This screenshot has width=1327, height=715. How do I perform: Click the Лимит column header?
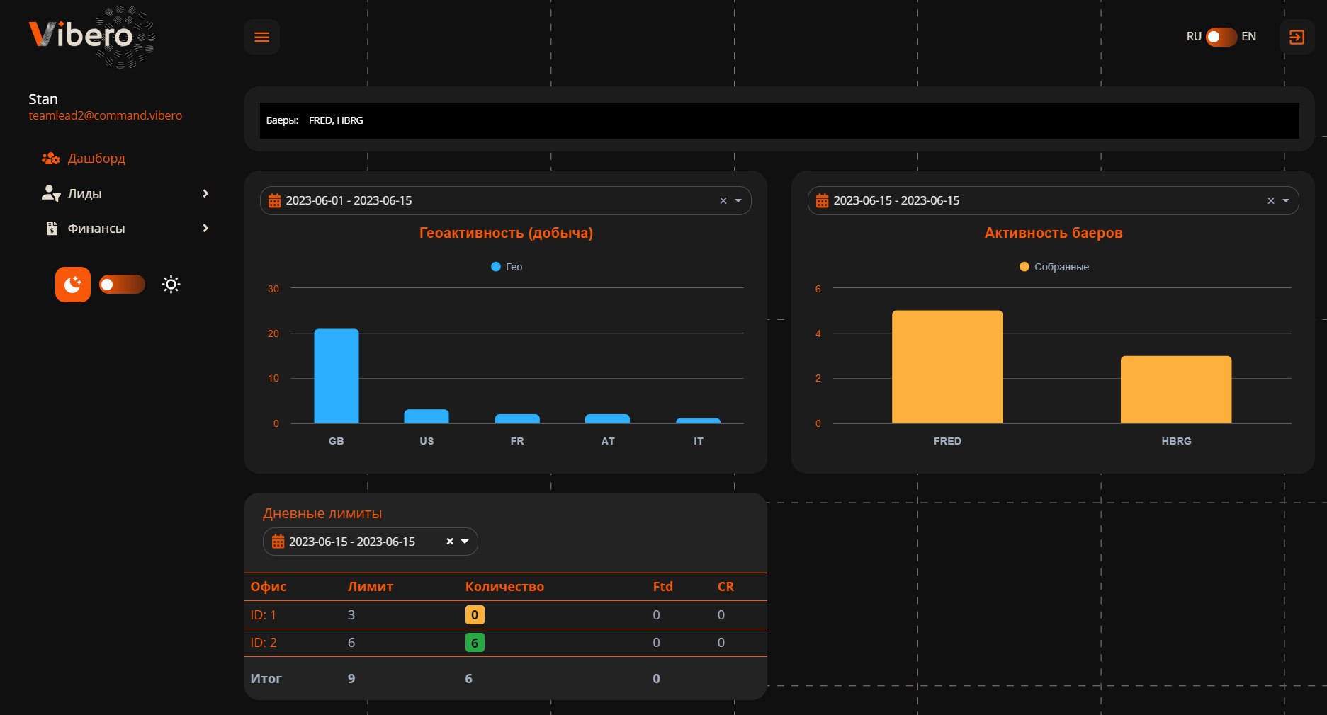pos(371,587)
